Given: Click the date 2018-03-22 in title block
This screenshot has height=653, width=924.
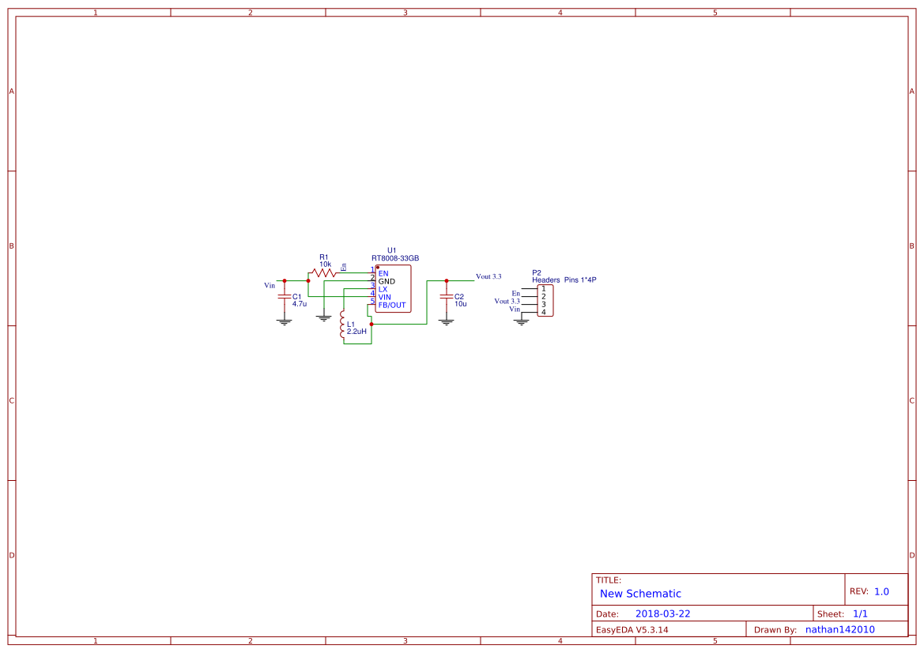Looking at the screenshot, I should [x=664, y=613].
